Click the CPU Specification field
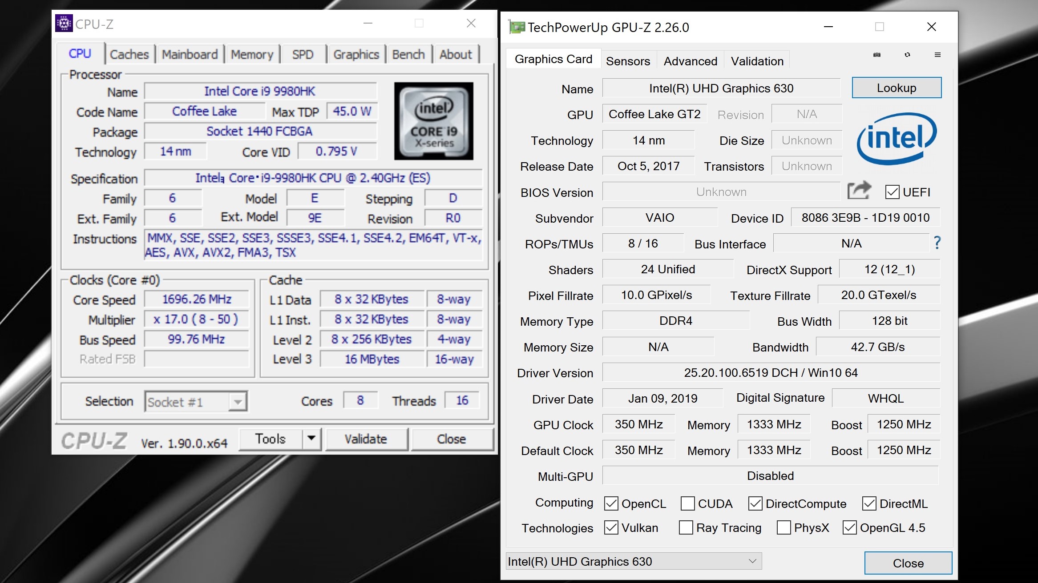 coord(313,178)
